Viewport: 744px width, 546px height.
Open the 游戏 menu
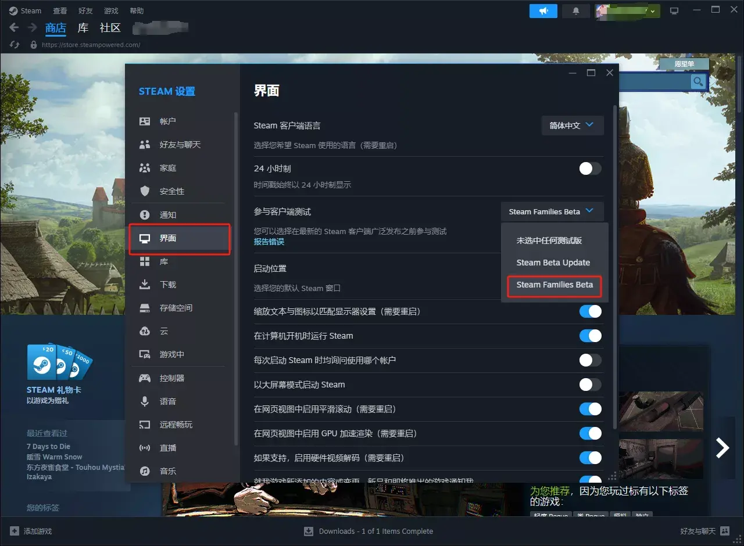point(111,11)
